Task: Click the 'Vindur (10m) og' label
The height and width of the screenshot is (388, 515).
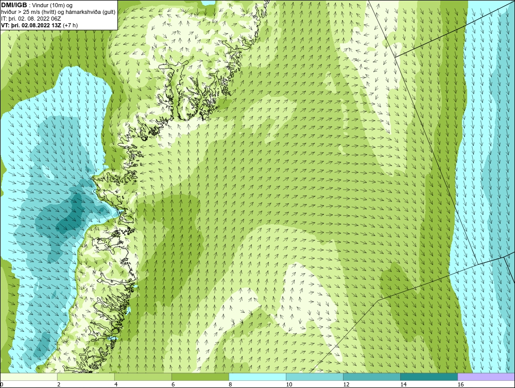Action: (53, 6)
